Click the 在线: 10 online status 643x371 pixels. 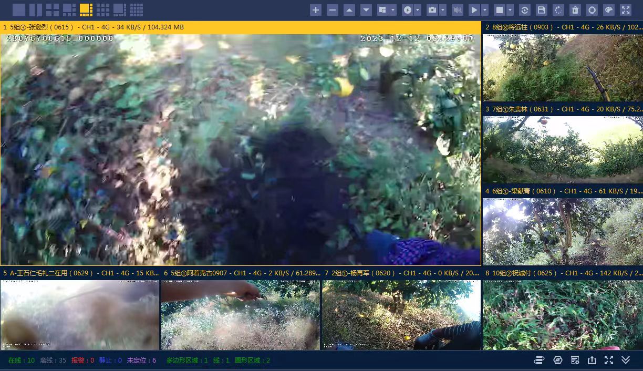[22, 360]
